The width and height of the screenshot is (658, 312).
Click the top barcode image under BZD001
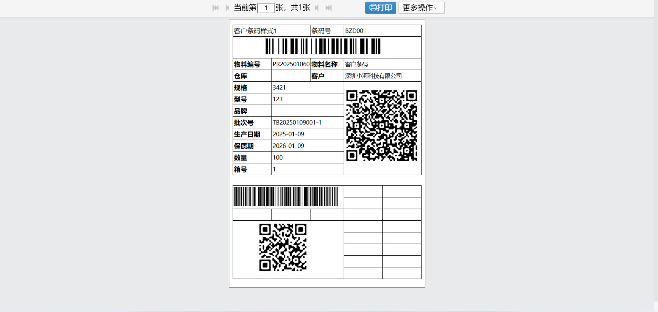point(323,46)
